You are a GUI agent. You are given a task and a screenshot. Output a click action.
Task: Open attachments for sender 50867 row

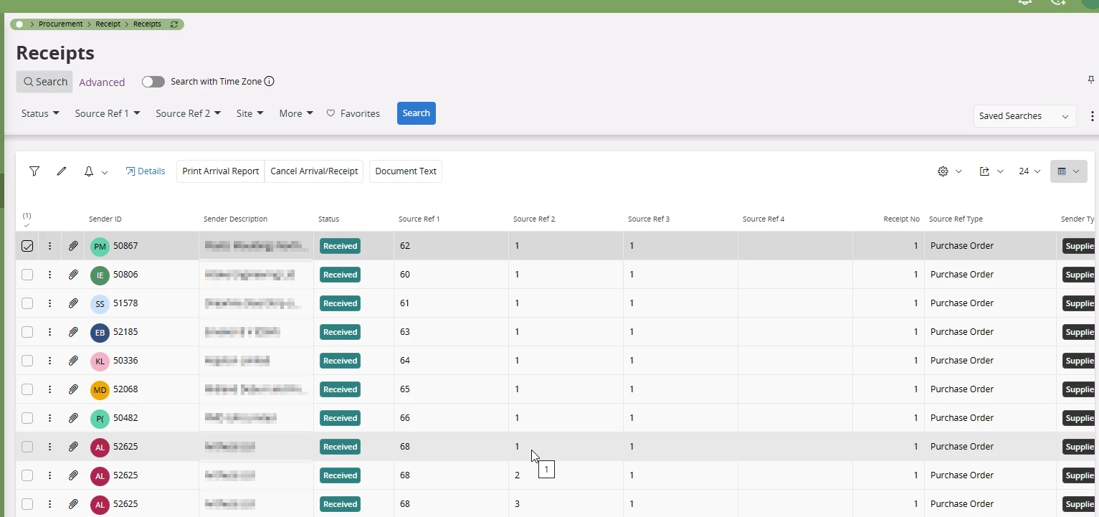[73, 246]
